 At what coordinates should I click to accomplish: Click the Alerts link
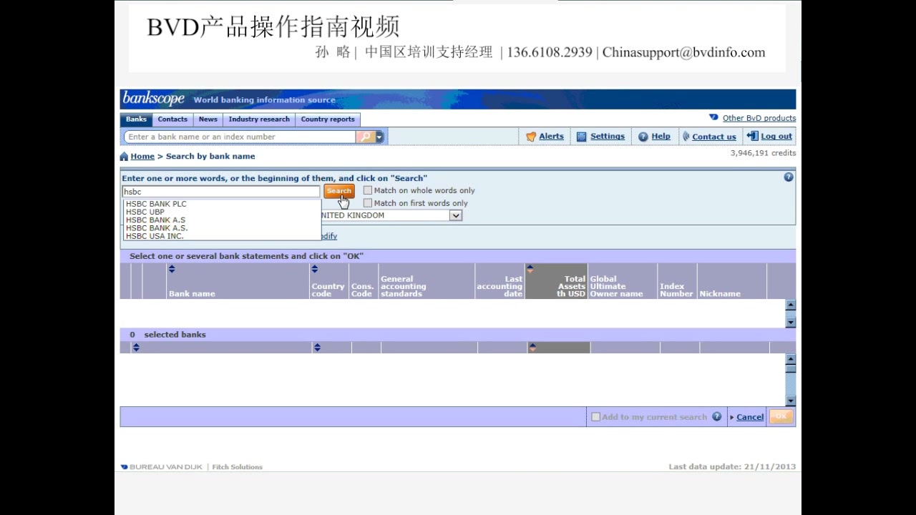pyautogui.click(x=551, y=137)
